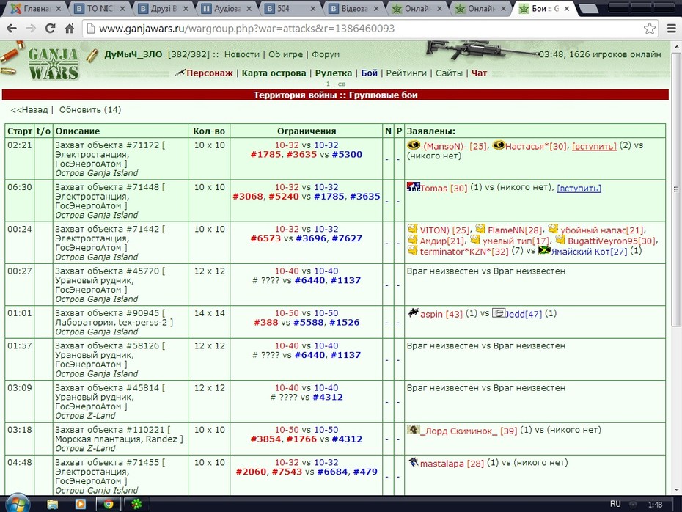Click the clan icon next to убойный напас
The height and width of the screenshot is (512, 682).
click(553, 229)
